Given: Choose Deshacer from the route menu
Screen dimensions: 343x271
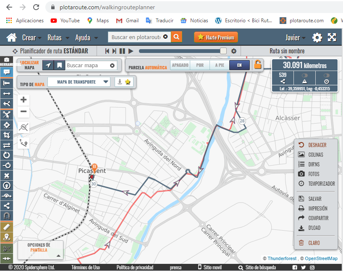Looking at the screenshot, I should pyautogui.click(x=317, y=145).
